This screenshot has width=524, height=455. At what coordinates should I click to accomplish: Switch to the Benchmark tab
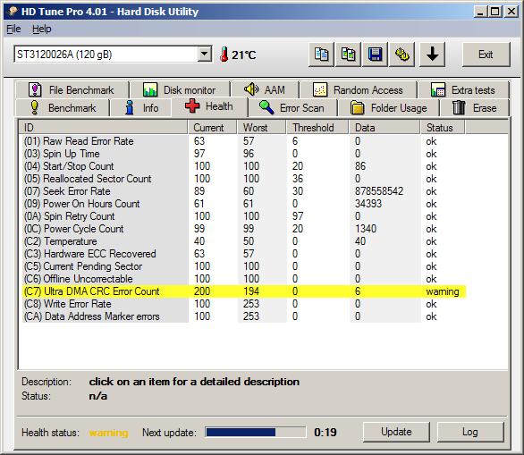63,108
